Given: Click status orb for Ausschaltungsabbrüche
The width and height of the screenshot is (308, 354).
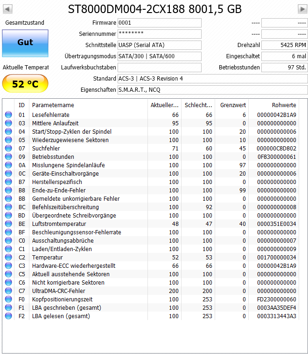Looking at the screenshot, I should (x=8, y=240).
